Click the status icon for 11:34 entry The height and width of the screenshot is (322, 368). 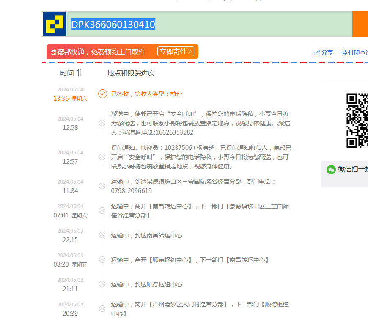[x=102, y=186]
